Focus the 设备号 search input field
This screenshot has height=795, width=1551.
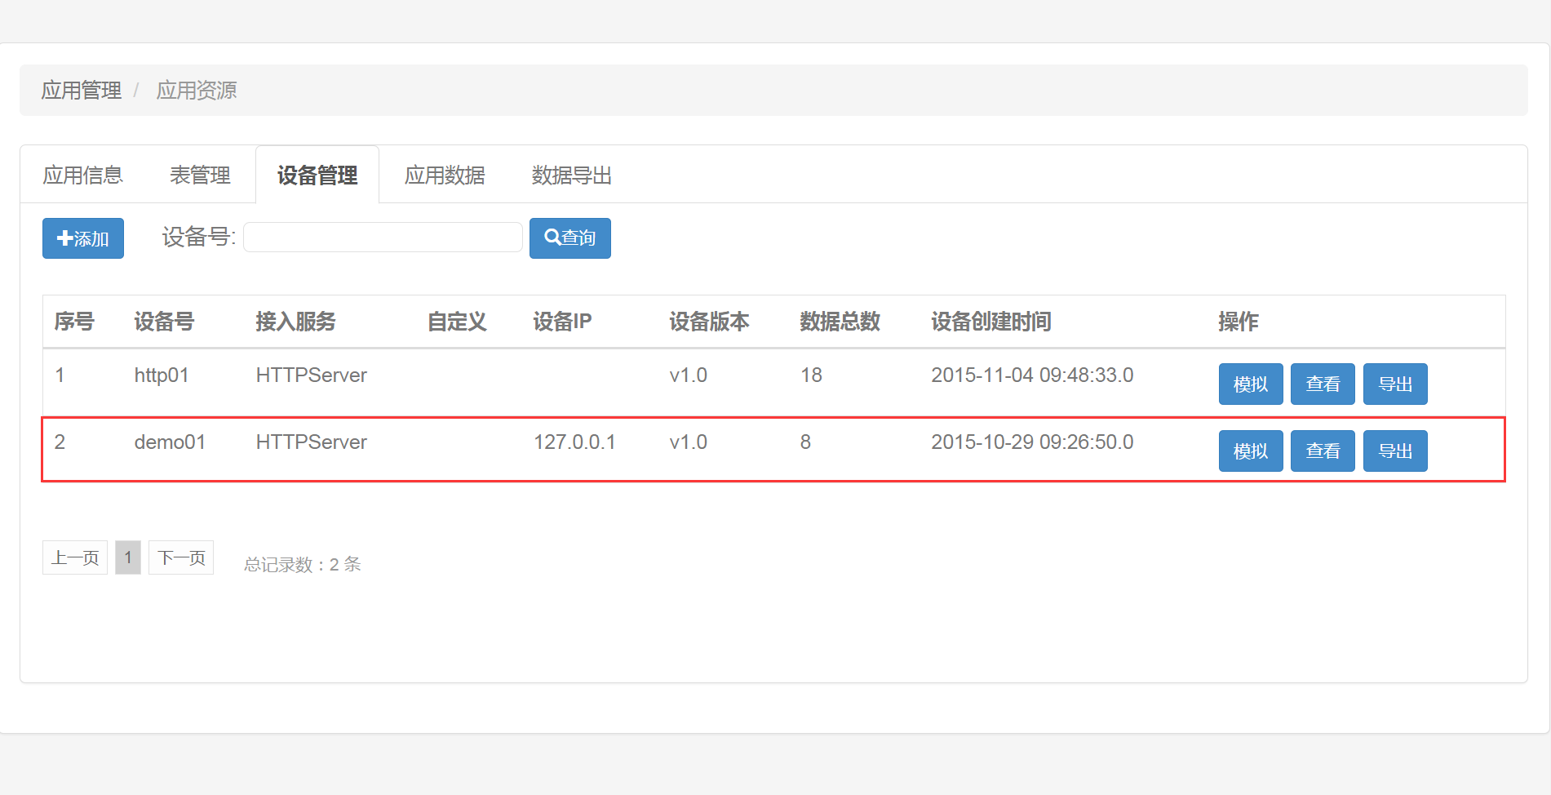pyautogui.click(x=383, y=238)
